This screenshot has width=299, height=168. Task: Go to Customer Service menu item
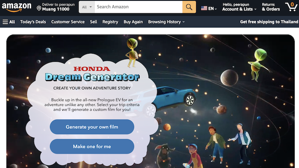(68, 22)
